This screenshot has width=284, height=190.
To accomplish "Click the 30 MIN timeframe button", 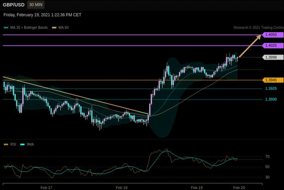I will click(x=36, y=5).
